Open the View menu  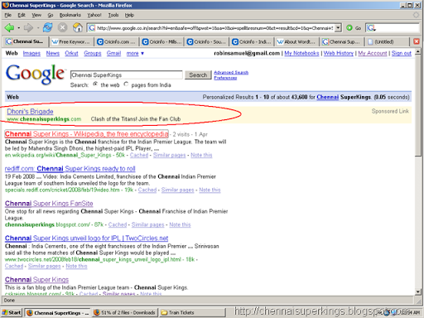coord(36,15)
